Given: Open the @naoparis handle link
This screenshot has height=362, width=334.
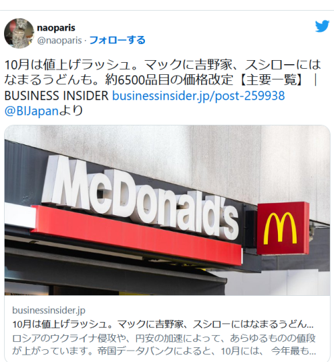Looking at the screenshot, I should point(59,40).
